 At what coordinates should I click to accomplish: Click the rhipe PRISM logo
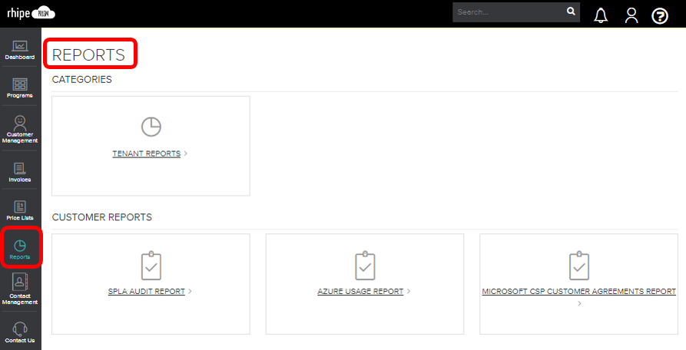31,13
